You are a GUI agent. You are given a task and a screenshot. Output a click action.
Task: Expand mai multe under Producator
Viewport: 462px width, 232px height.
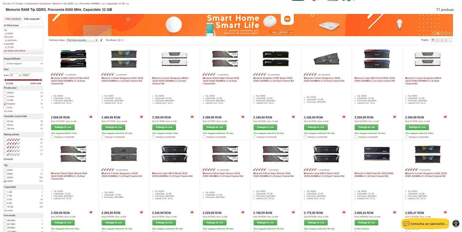tap(9, 111)
